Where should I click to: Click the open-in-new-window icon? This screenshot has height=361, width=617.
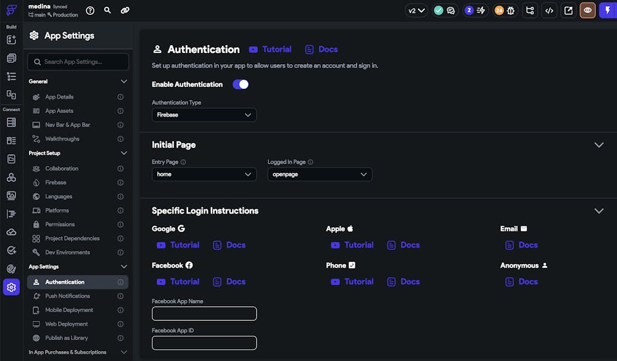click(568, 10)
